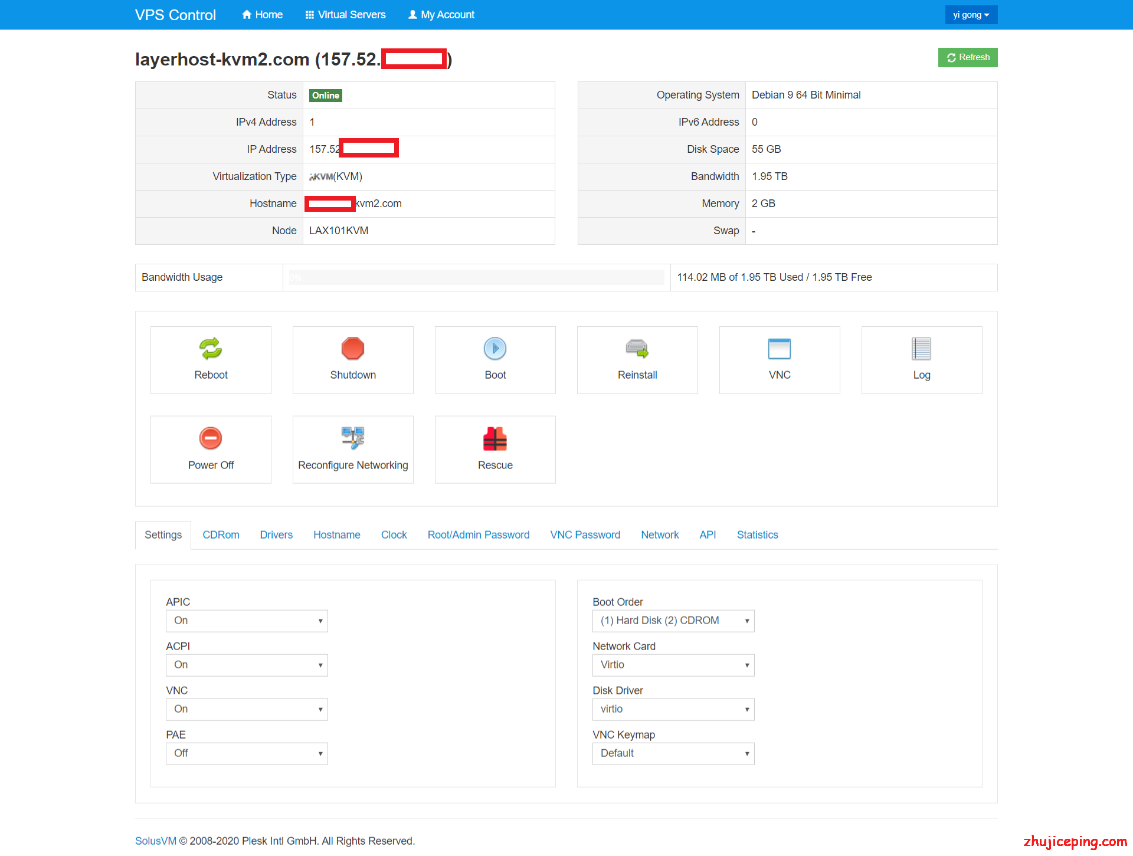Launch the VNC console window icon
Image resolution: width=1133 pixels, height=856 pixels.
780,349
